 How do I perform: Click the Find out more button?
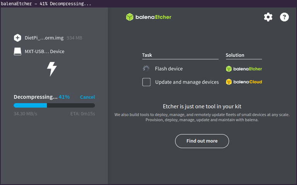click(x=202, y=141)
